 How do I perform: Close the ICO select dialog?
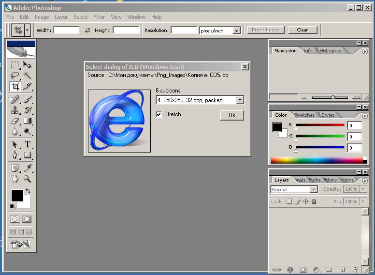245,67
